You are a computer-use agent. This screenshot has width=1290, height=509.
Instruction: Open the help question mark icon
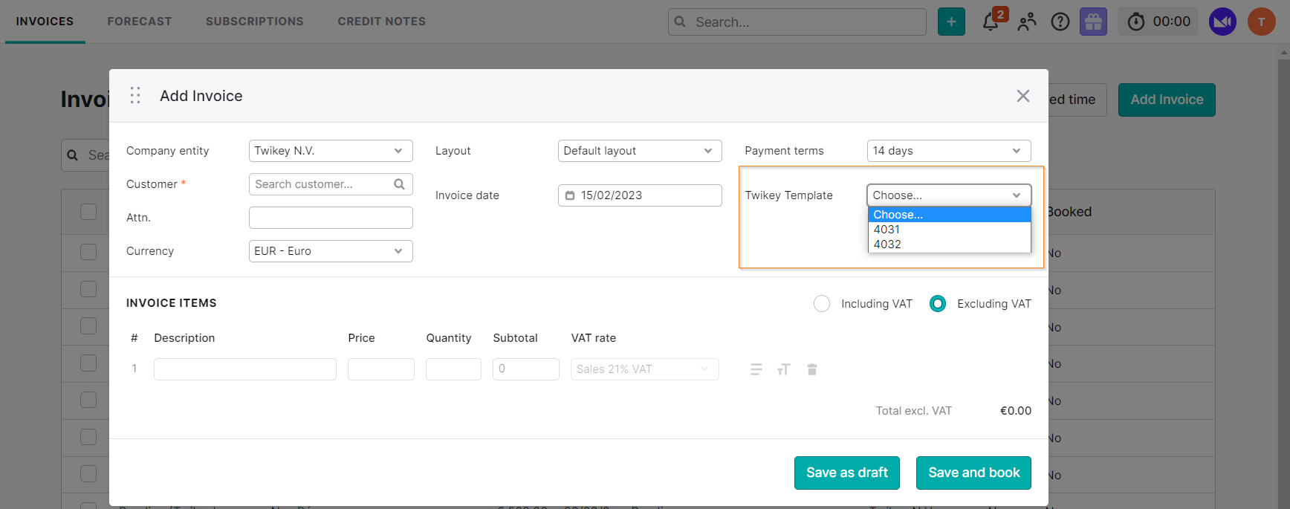[x=1060, y=22]
